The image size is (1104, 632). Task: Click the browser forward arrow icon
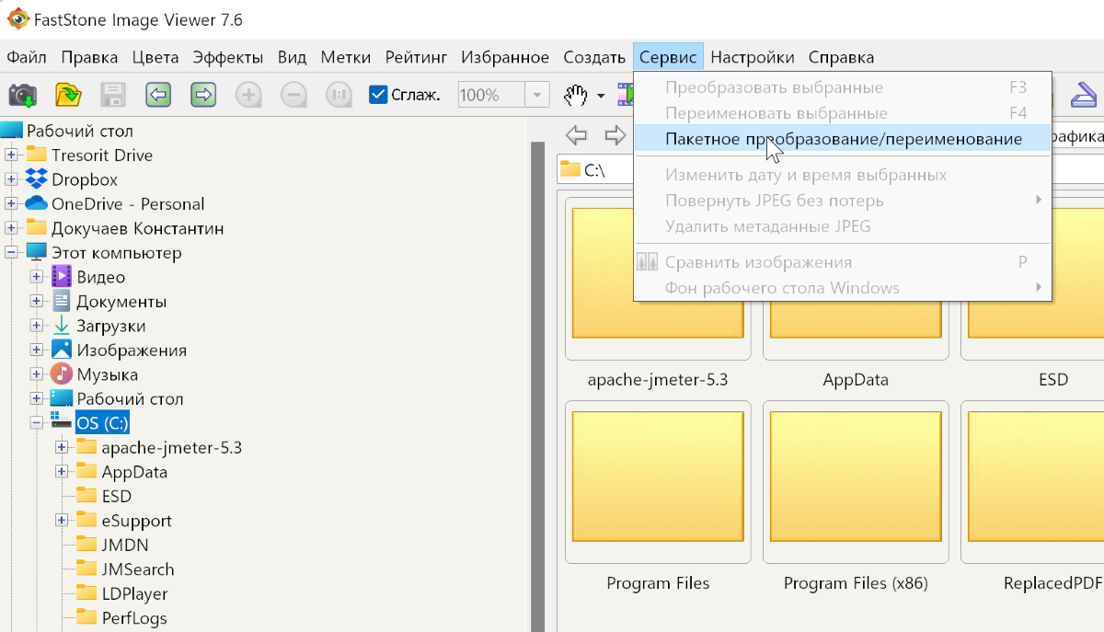(x=615, y=136)
